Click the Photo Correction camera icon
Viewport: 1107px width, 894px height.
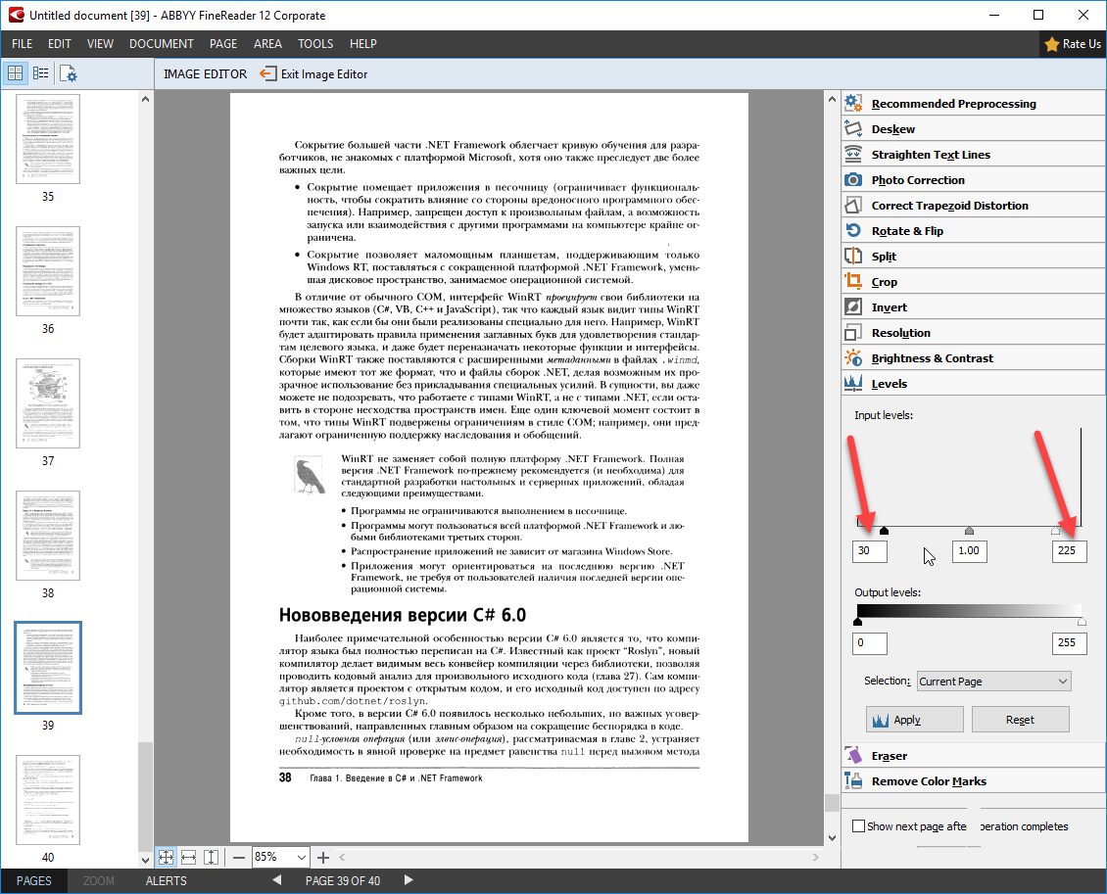point(853,179)
